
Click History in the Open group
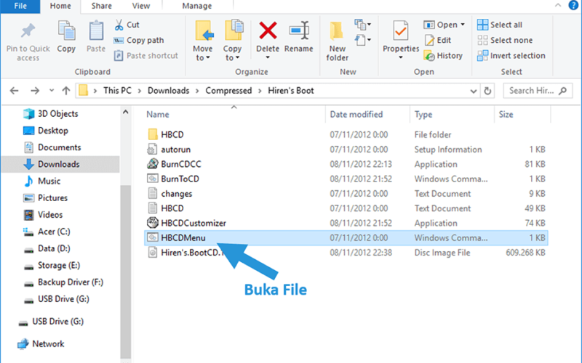point(443,56)
